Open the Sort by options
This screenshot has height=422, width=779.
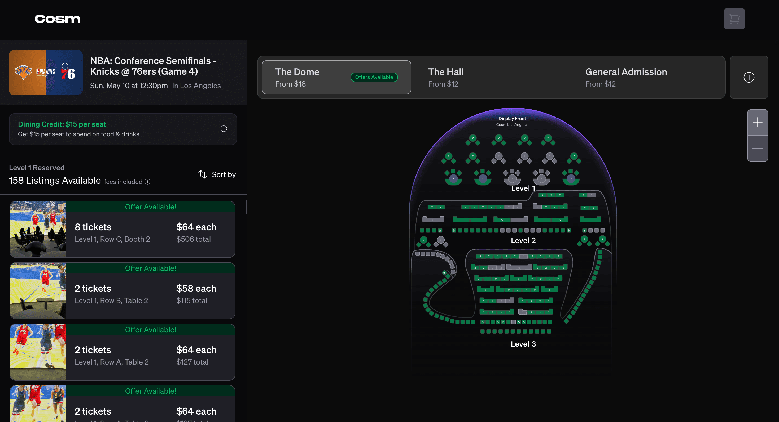coord(217,174)
